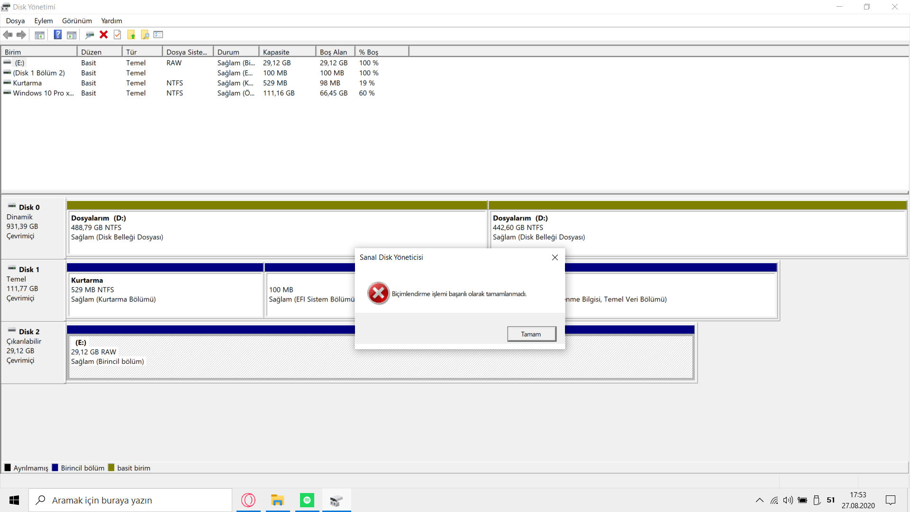Click the disk properties checkmark page icon

coord(118,35)
